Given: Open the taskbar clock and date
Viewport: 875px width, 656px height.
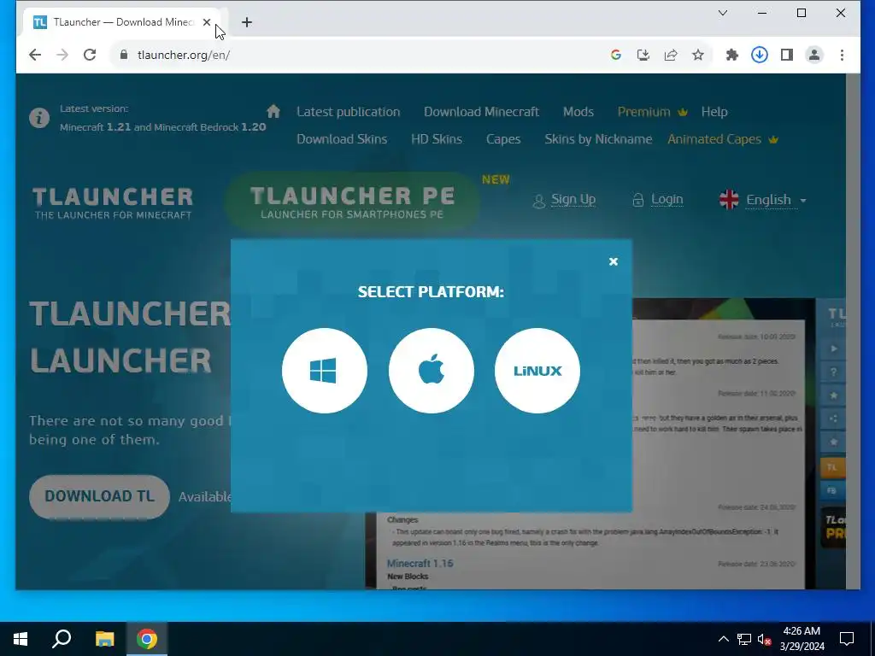Looking at the screenshot, I should pos(802,639).
